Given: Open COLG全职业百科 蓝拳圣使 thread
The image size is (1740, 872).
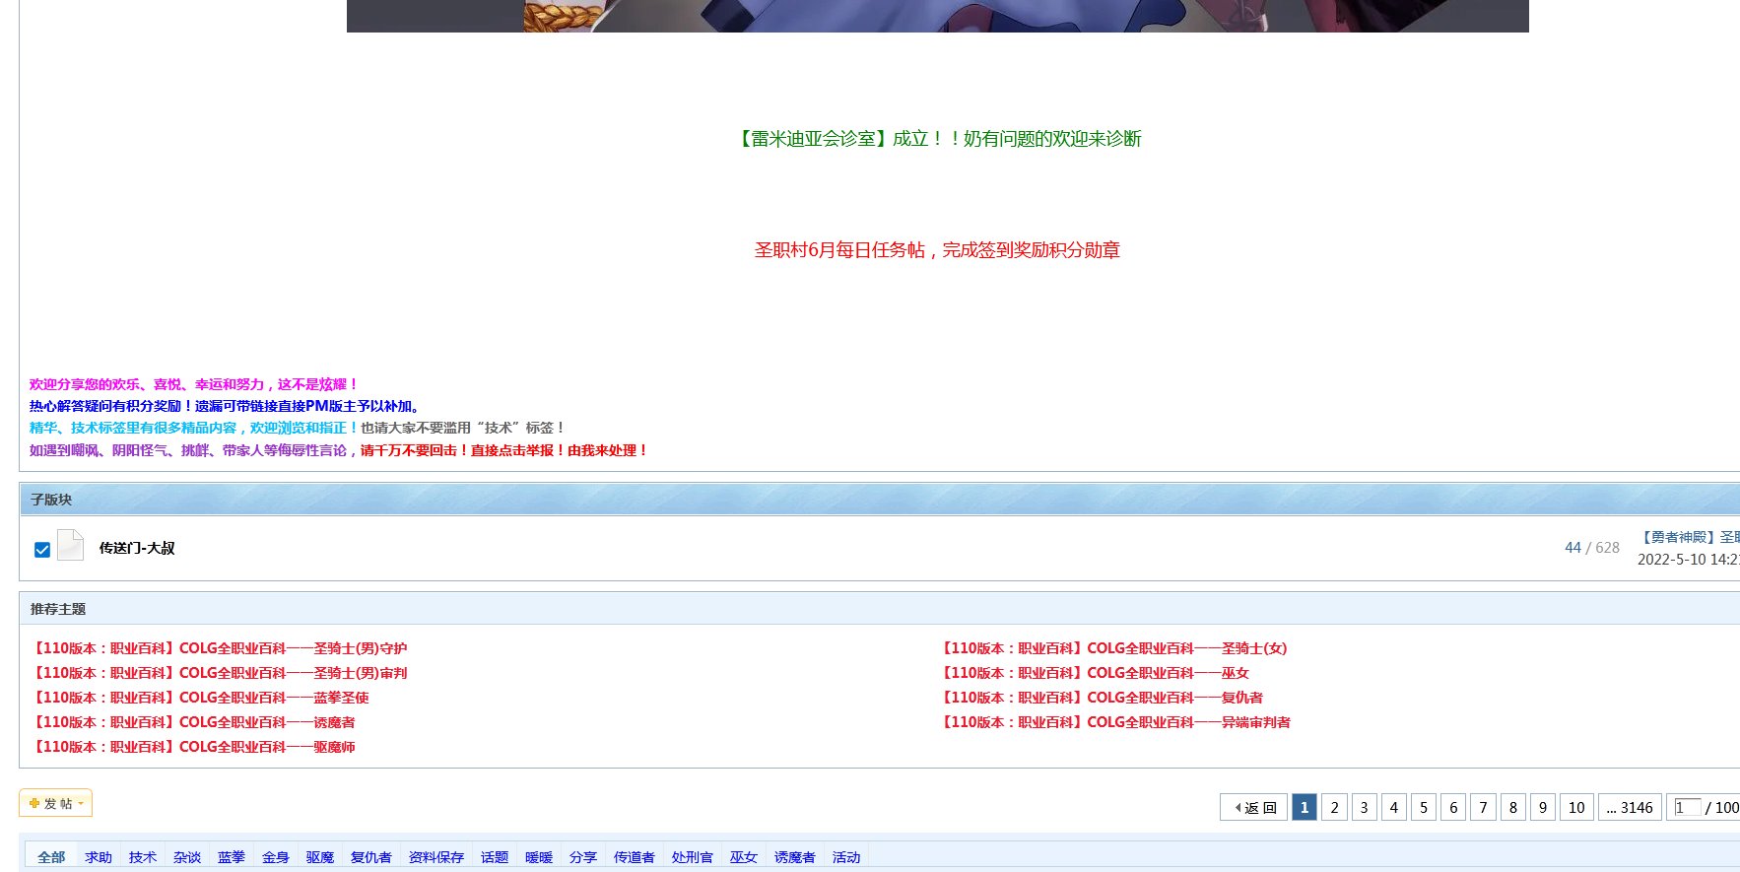Looking at the screenshot, I should pos(200,698).
